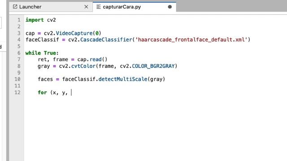
Task: Switch to the Launcher tab
Action: pos(51,7)
